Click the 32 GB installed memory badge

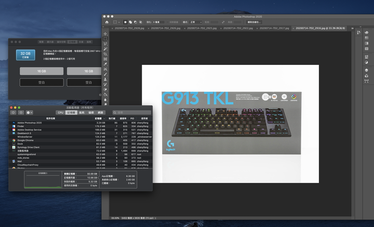click(x=25, y=55)
